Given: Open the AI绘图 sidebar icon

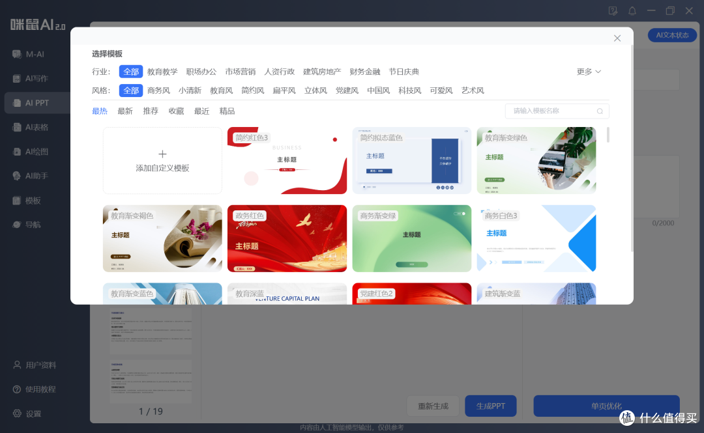Looking at the screenshot, I should click(16, 152).
